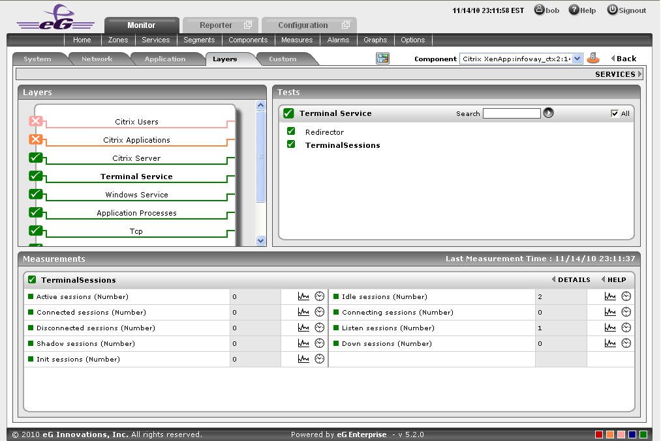Click Citrix Server layer green status icon
This screenshot has height=441, width=661.
click(36, 158)
